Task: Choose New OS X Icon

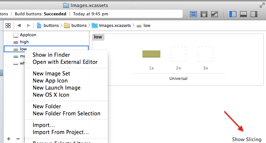Action: tap(51, 95)
